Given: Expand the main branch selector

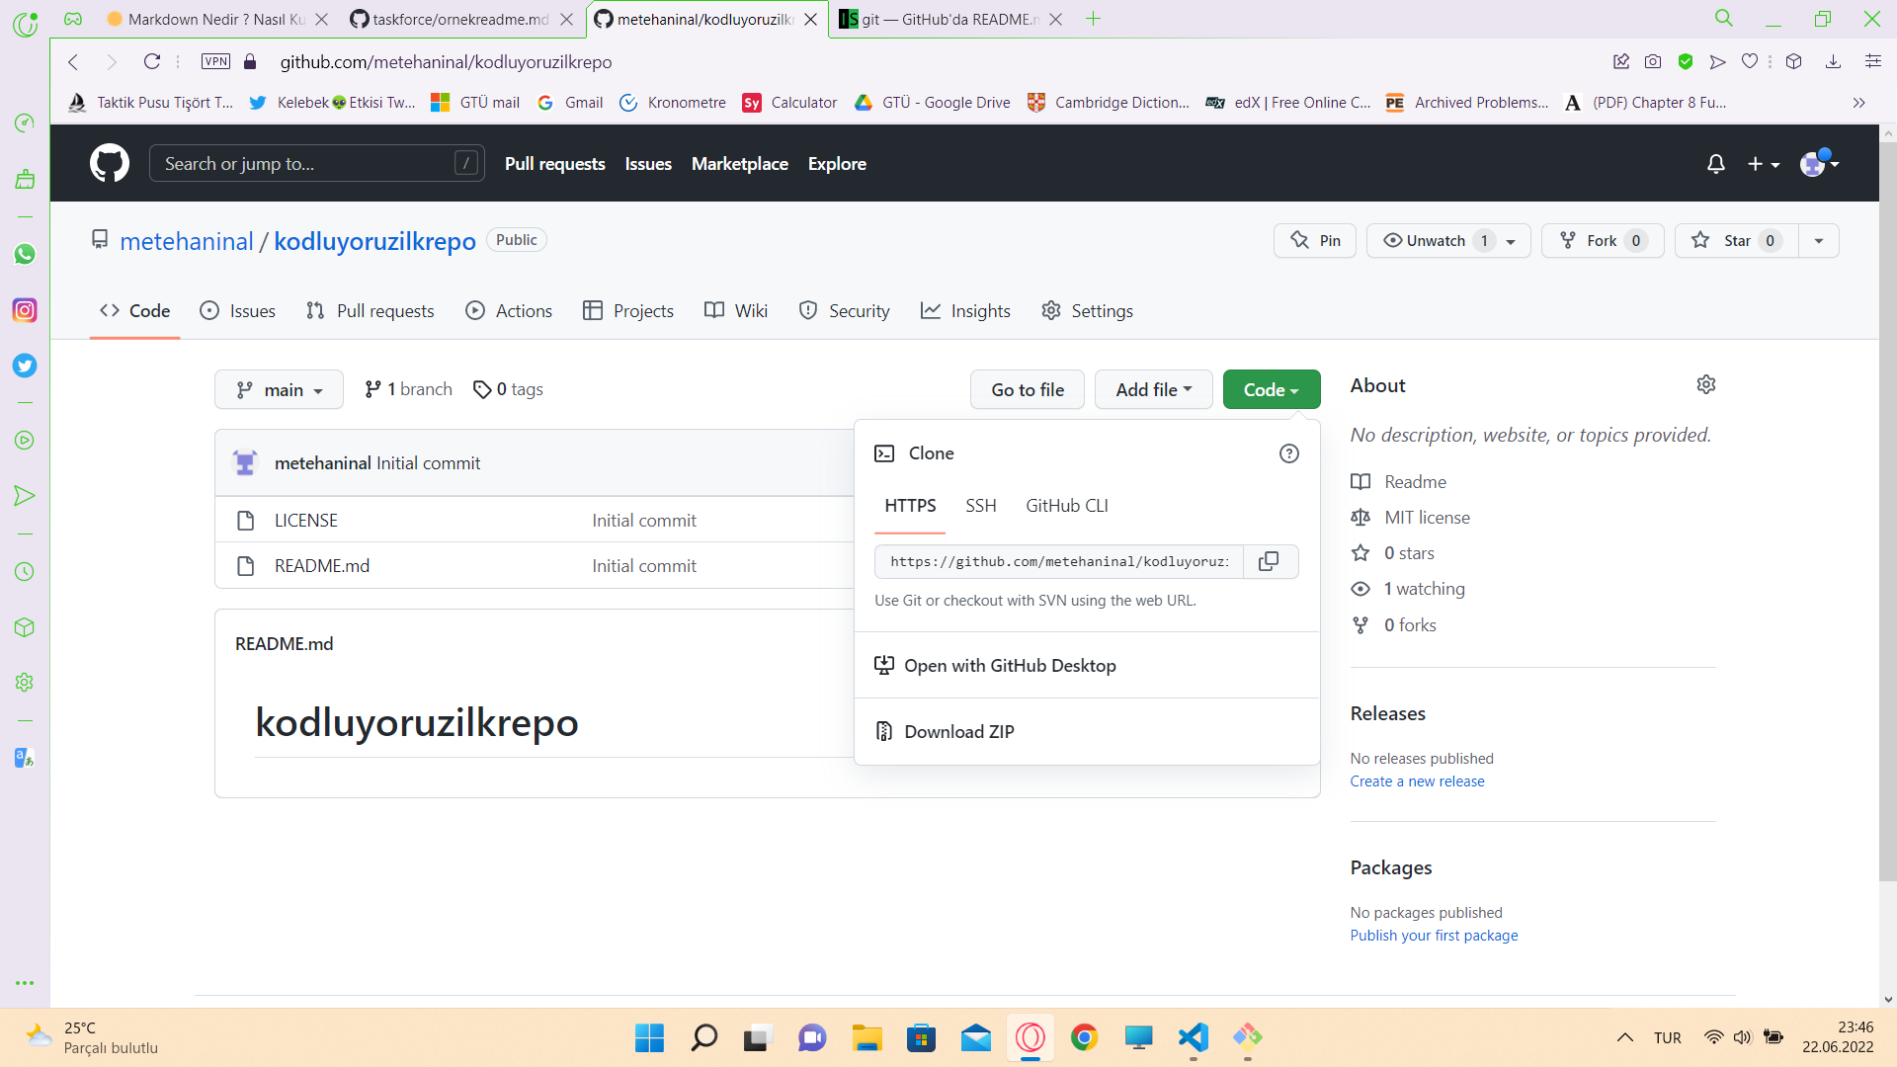Looking at the screenshot, I should point(278,389).
